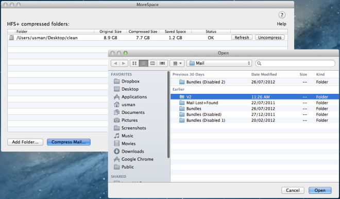Click the Compressed Size column header

(143, 31)
